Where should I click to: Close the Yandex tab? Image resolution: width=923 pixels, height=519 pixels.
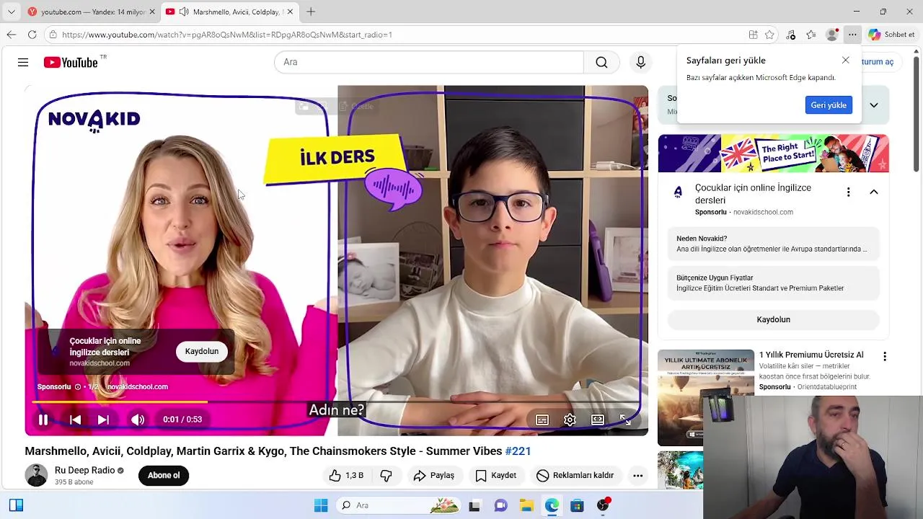(x=152, y=12)
